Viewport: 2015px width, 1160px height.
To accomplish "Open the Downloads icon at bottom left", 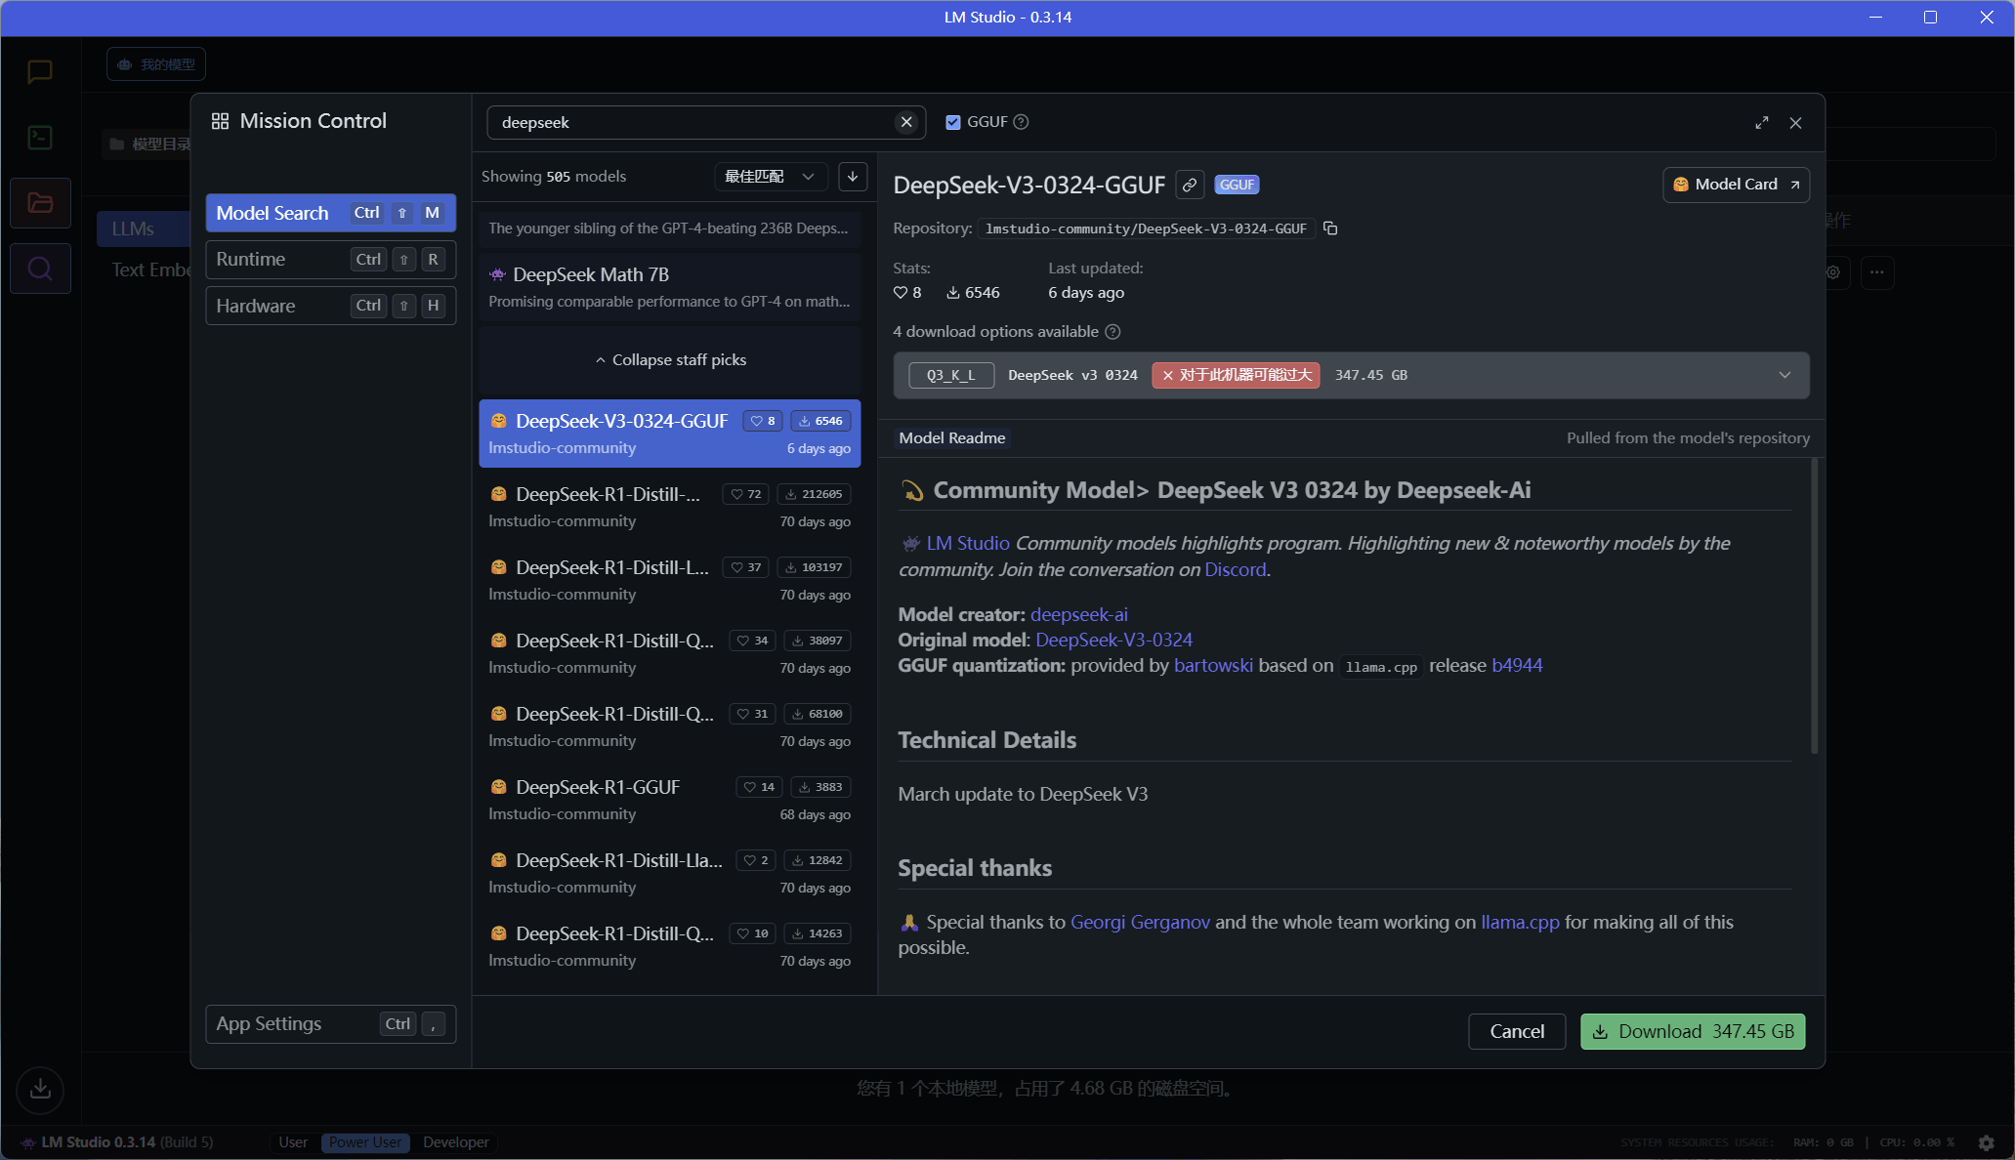I will pos(40,1089).
